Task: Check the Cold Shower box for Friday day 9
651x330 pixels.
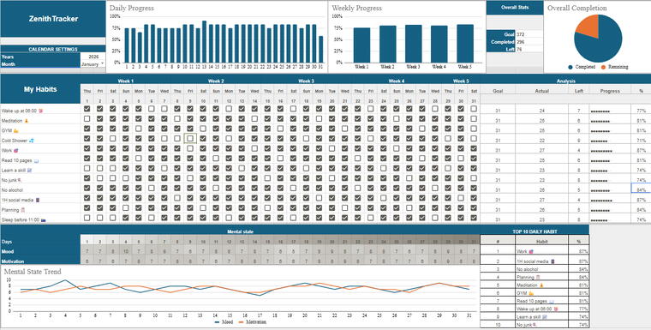Action: point(190,138)
